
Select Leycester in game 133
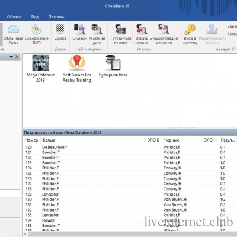pyautogui.click(x=50, y=215)
